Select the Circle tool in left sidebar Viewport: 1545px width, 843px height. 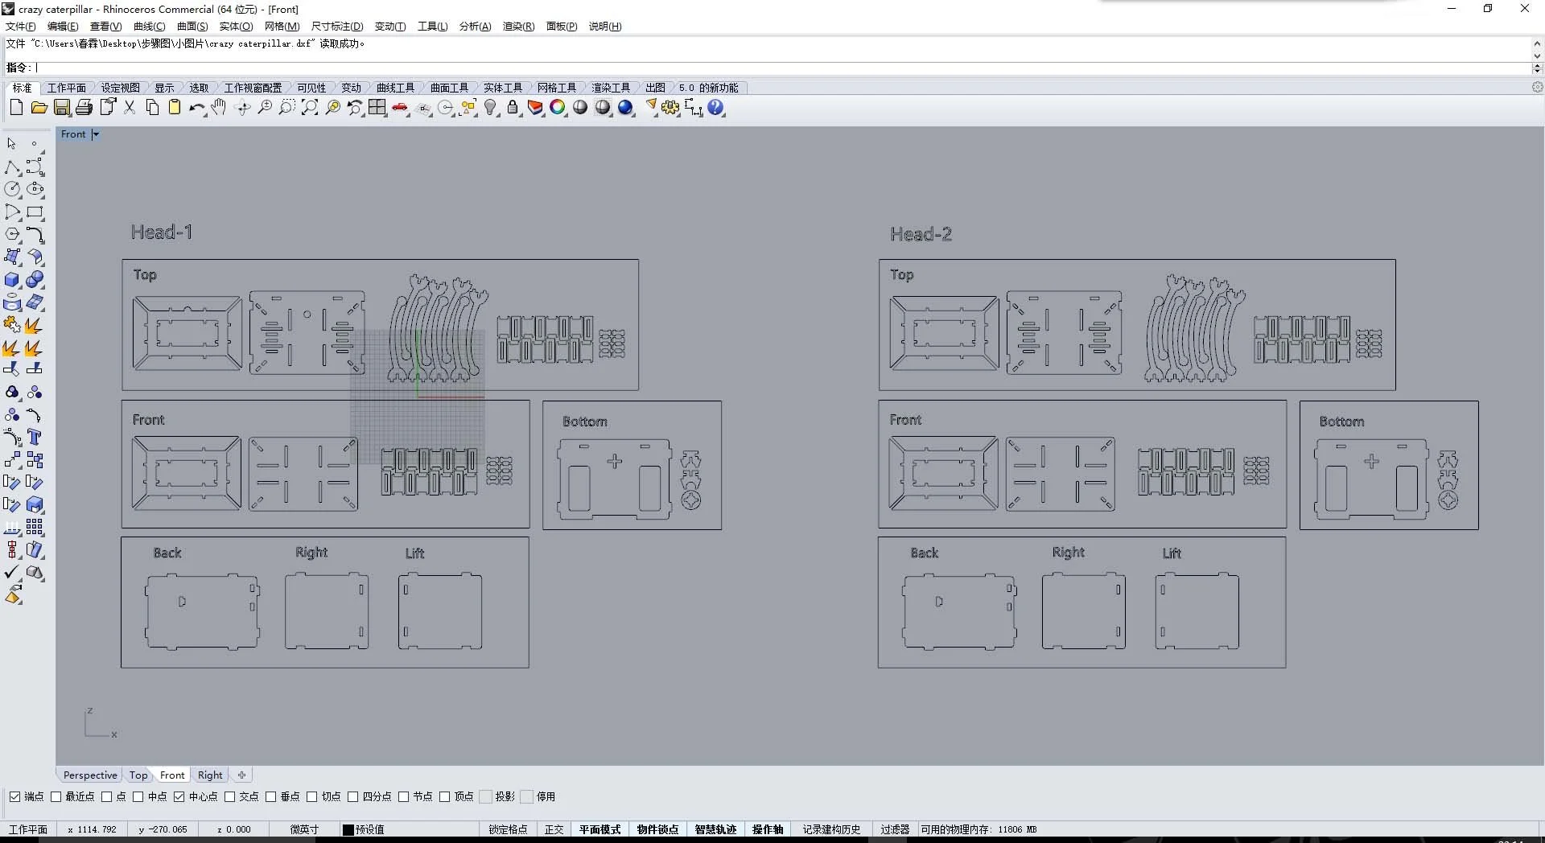click(12, 190)
